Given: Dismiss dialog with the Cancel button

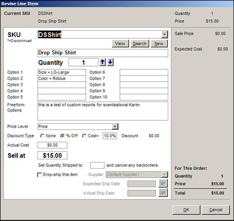Looking at the screenshot, I should (x=216, y=210).
